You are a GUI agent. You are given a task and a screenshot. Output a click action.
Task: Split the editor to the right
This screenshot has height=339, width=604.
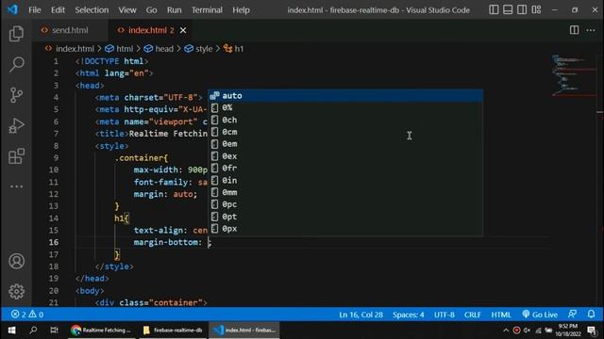click(x=574, y=30)
